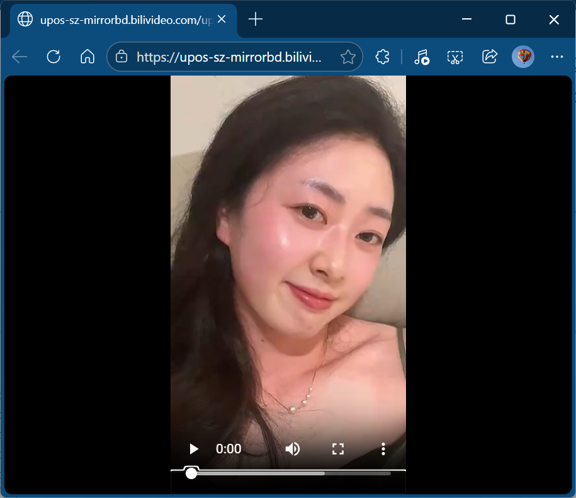Mute the video with the speaker icon
This screenshot has width=576, height=498.
[292, 449]
